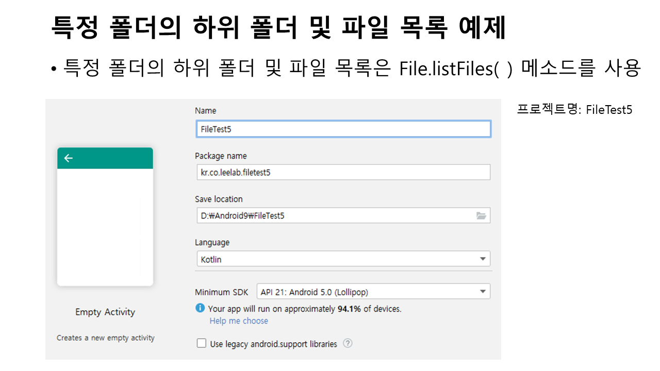Select the Empty Activity phone preview thumbnail
Screen dimensions: 660x371
[x=105, y=227]
